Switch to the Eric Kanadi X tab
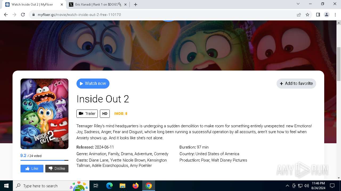This screenshot has width=341, height=191. 98,5
